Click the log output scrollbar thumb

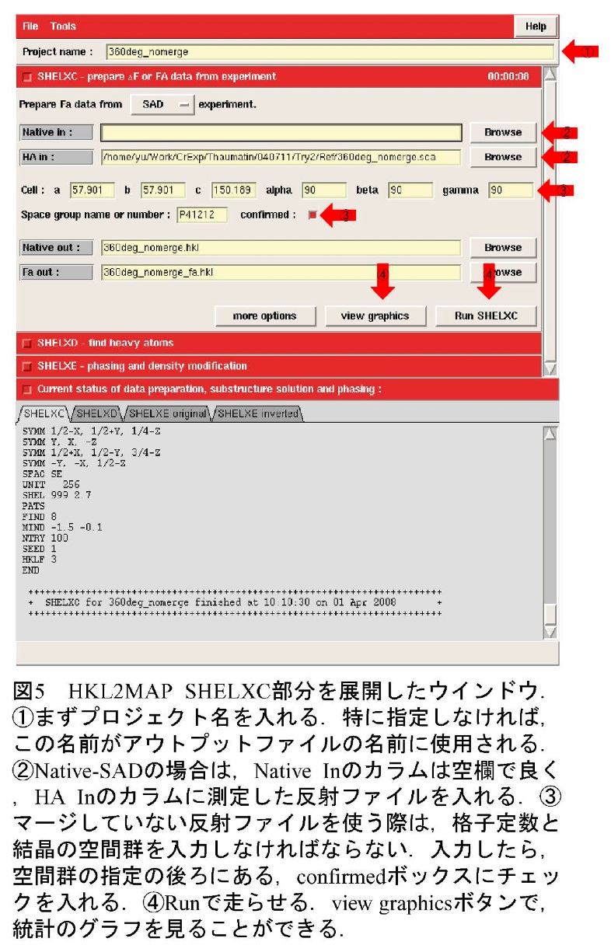(x=550, y=614)
